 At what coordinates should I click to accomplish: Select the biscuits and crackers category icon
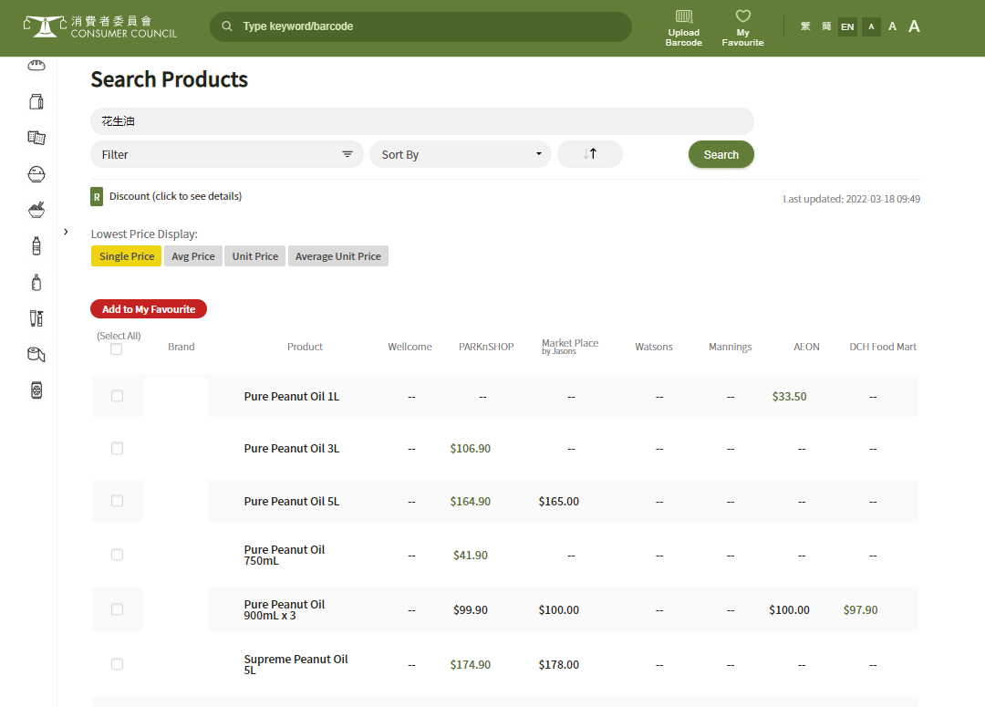[x=36, y=138]
